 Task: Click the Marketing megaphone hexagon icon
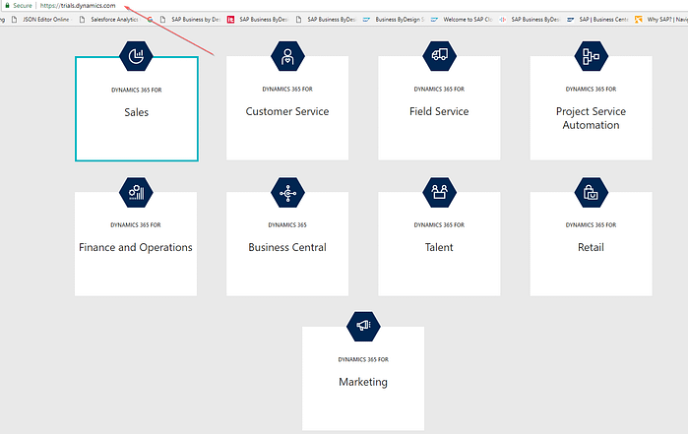pos(363,326)
